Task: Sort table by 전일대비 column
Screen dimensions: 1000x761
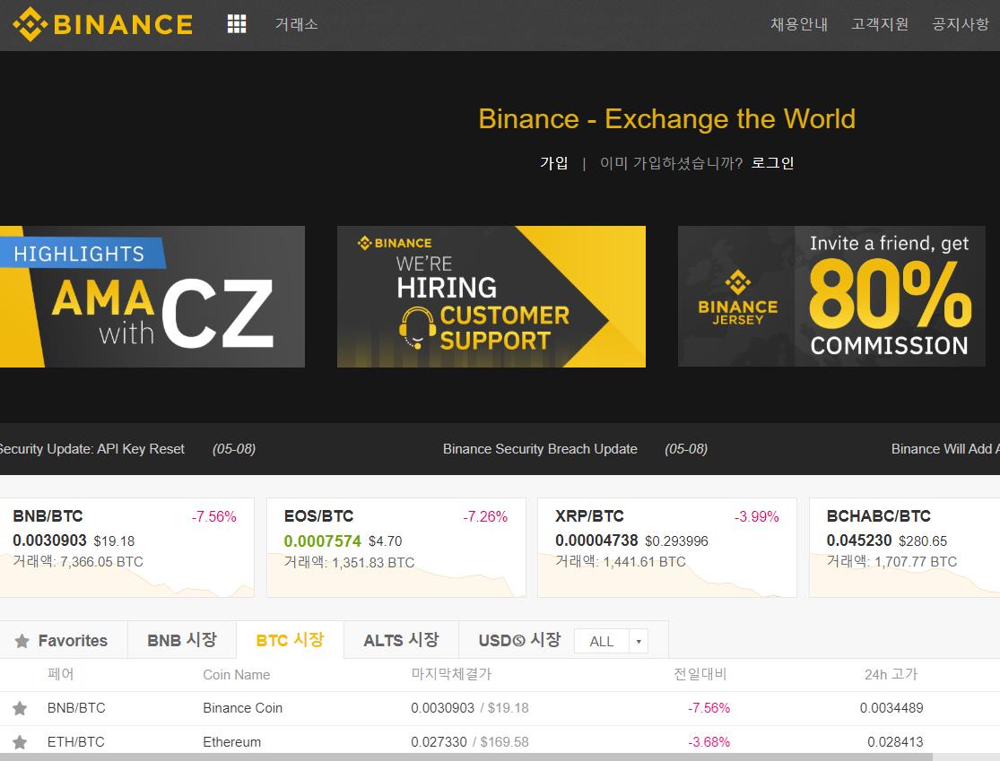Action: tap(700, 674)
